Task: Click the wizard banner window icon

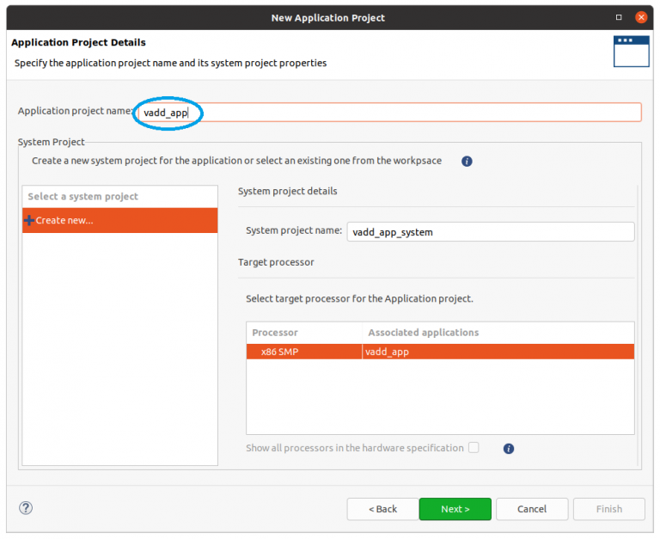Action: [x=631, y=52]
